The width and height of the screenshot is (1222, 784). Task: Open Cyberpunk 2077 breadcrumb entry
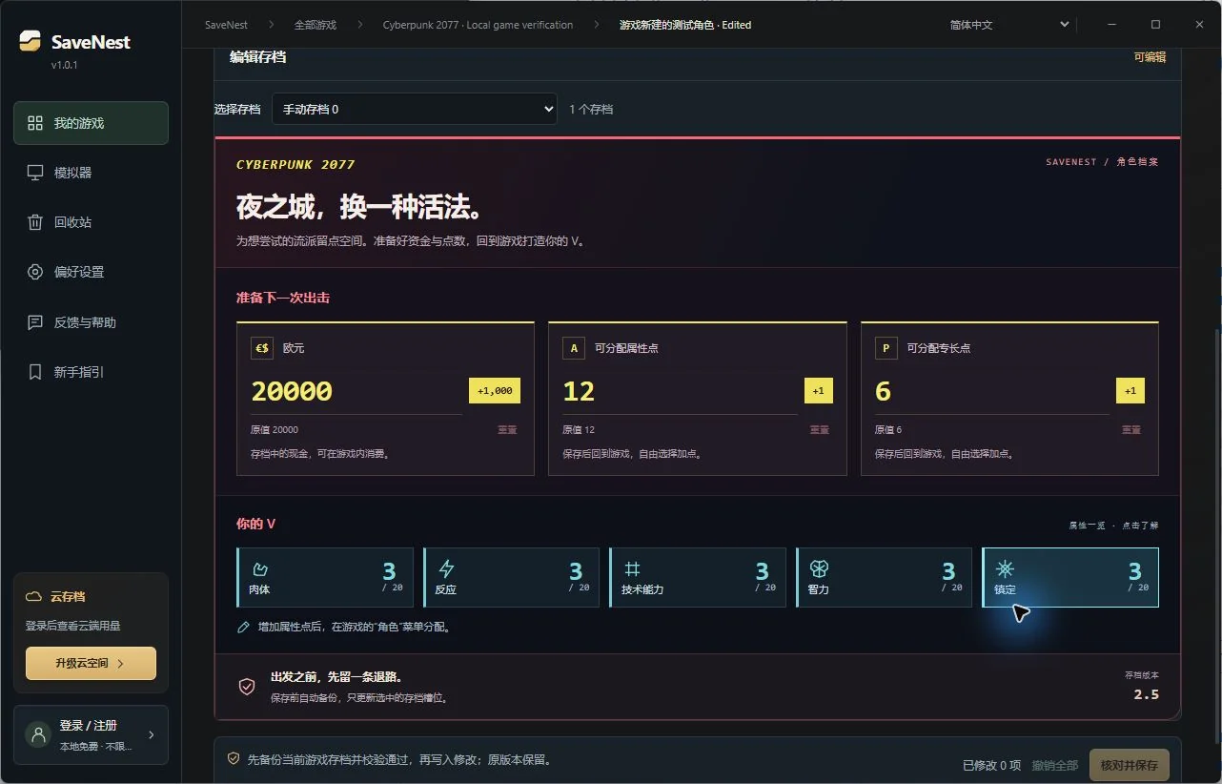coord(478,25)
